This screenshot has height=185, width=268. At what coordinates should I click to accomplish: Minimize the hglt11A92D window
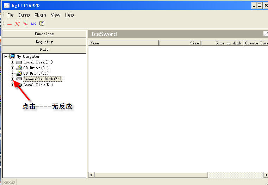tap(254, 6)
